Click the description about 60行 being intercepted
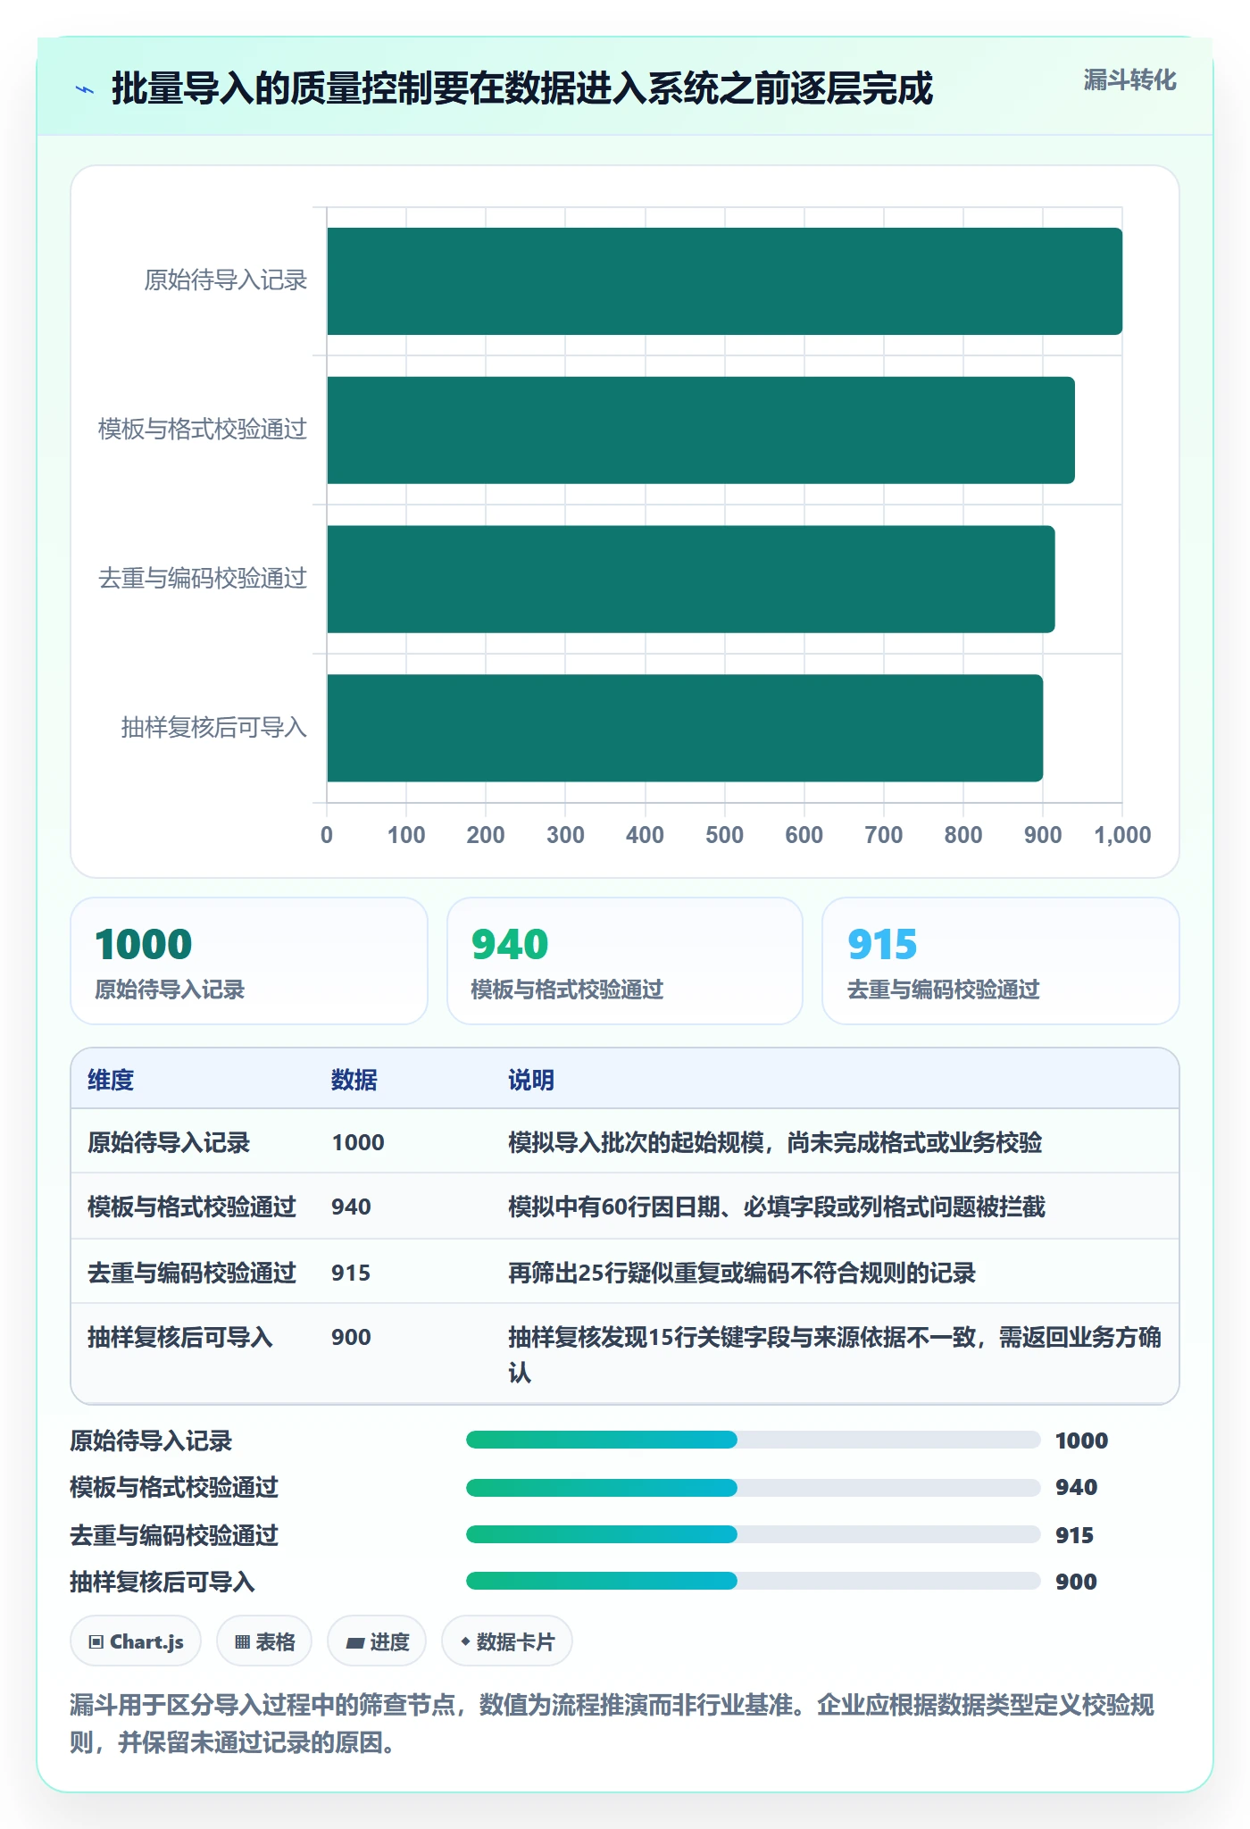This screenshot has height=1829, width=1250. pos(777,1207)
